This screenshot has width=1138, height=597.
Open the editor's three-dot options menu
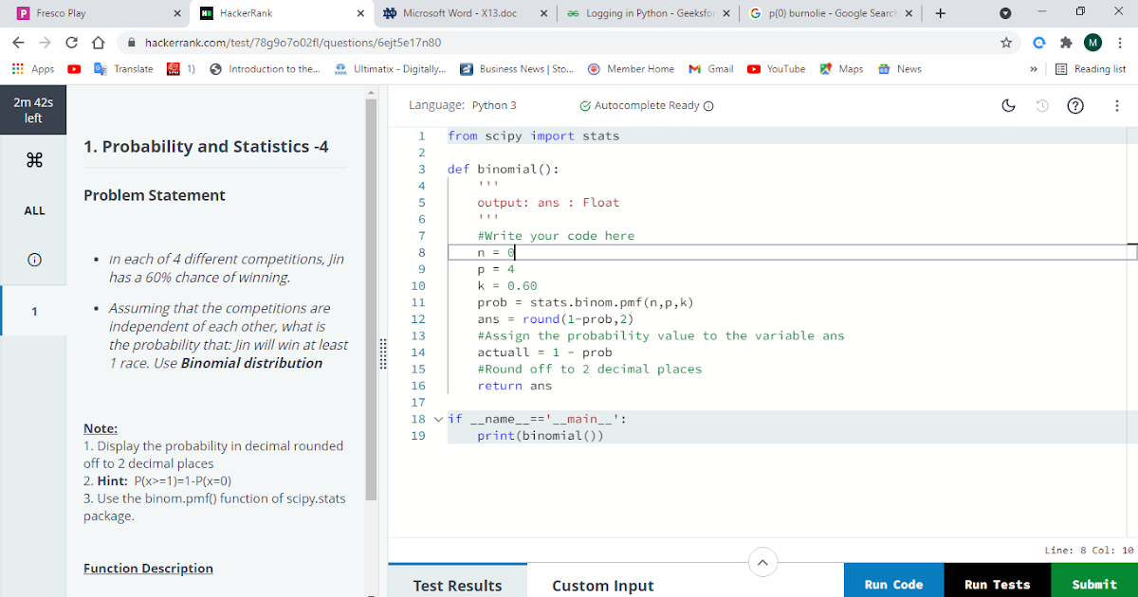tap(1116, 105)
